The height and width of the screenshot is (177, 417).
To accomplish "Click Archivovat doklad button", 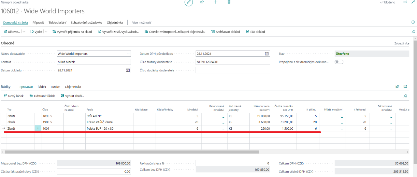I will pyautogui.click(x=225, y=32).
